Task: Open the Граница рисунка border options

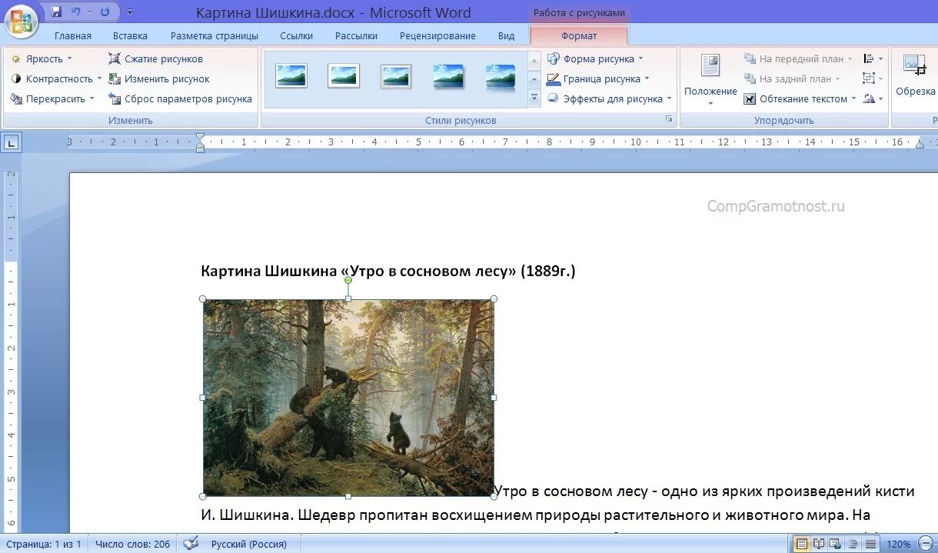Action: click(598, 78)
